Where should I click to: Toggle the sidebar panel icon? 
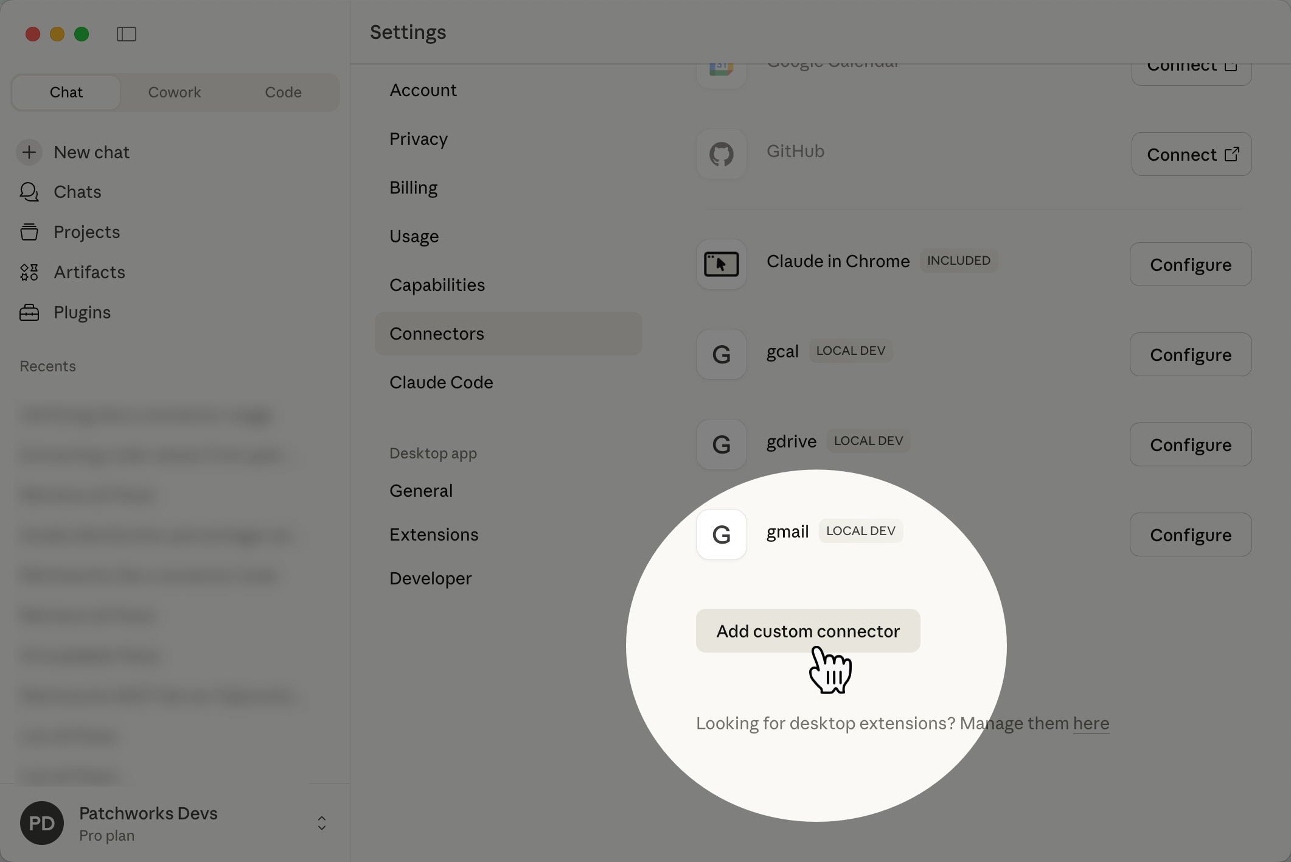[x=127, y=34]
